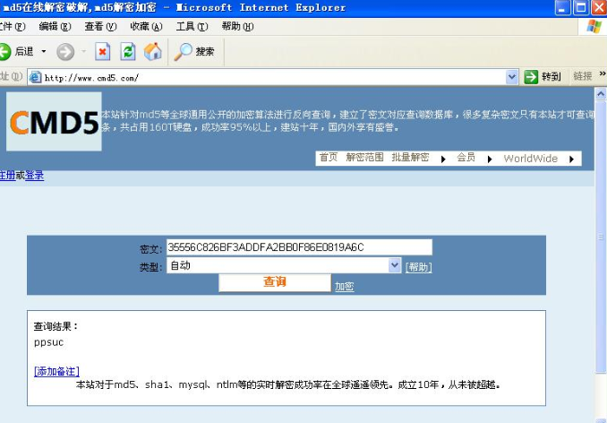Open the 首页 navigation item
This screenshot has height=423, width=607.
pos(329,157)
